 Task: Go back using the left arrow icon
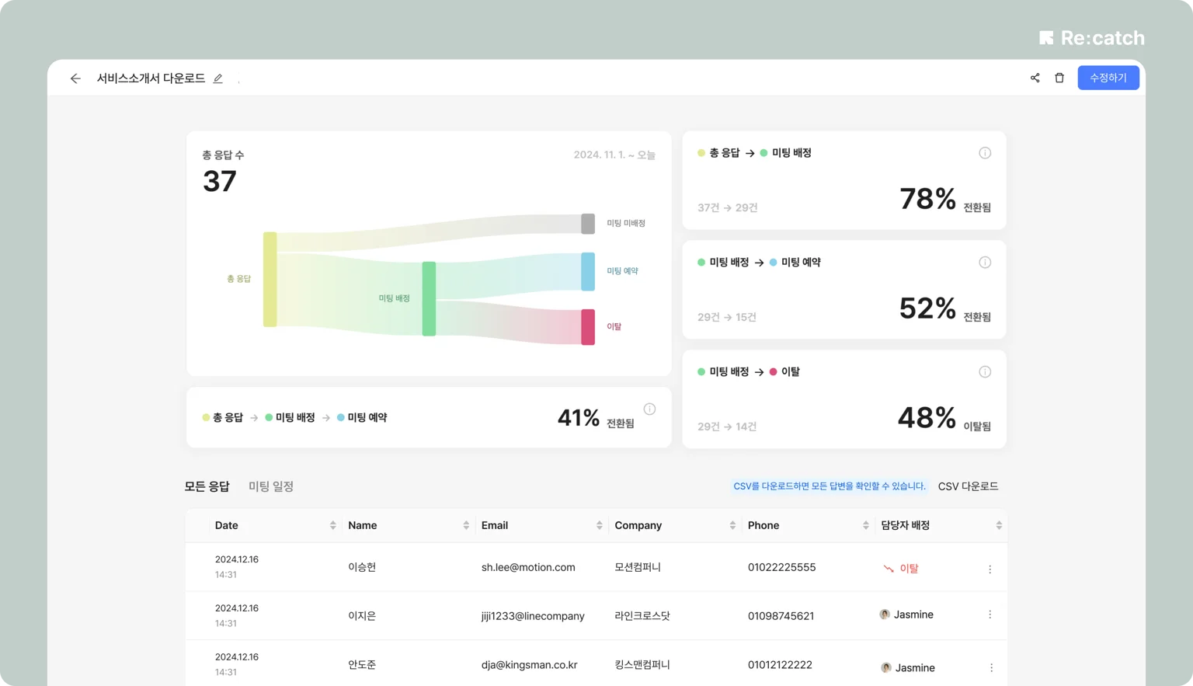coord(75,78)
